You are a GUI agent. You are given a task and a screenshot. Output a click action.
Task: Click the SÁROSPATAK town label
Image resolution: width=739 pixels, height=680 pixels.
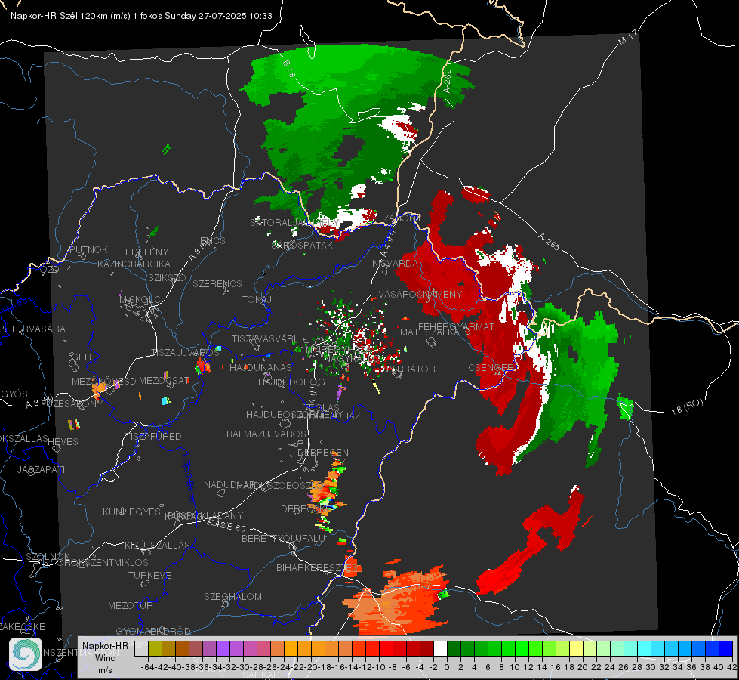click(303, 245)
